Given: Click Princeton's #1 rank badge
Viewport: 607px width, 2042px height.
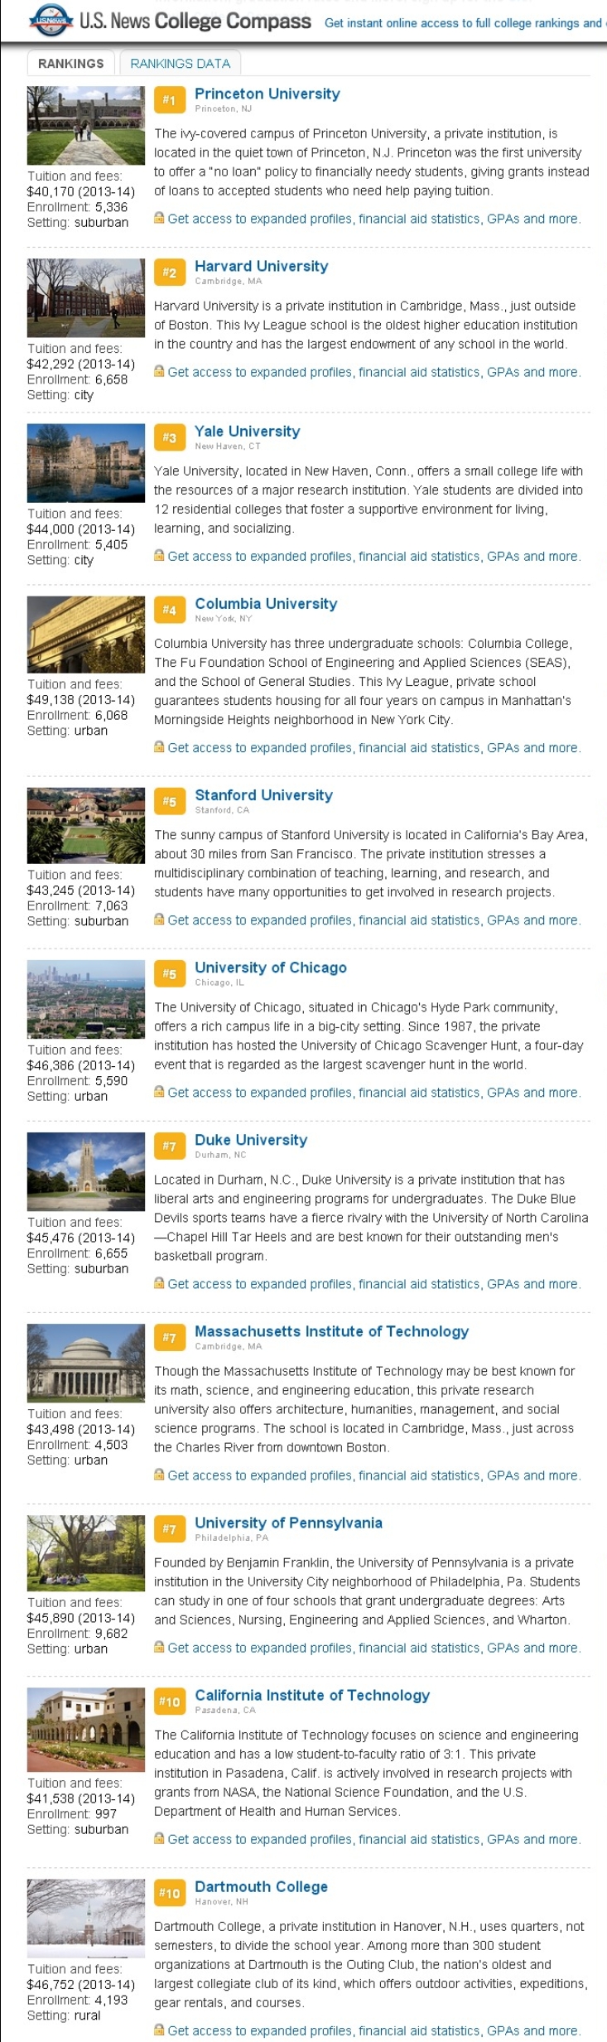Looking at the screenshot, I should (x=169, y=100).
